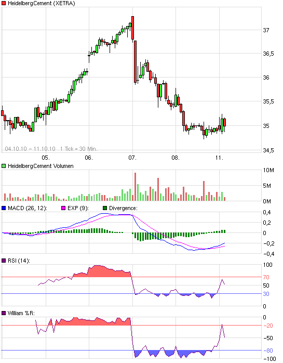
Task: Click the tallest red volume bar on the 07.
Action: tap(135, 187)
